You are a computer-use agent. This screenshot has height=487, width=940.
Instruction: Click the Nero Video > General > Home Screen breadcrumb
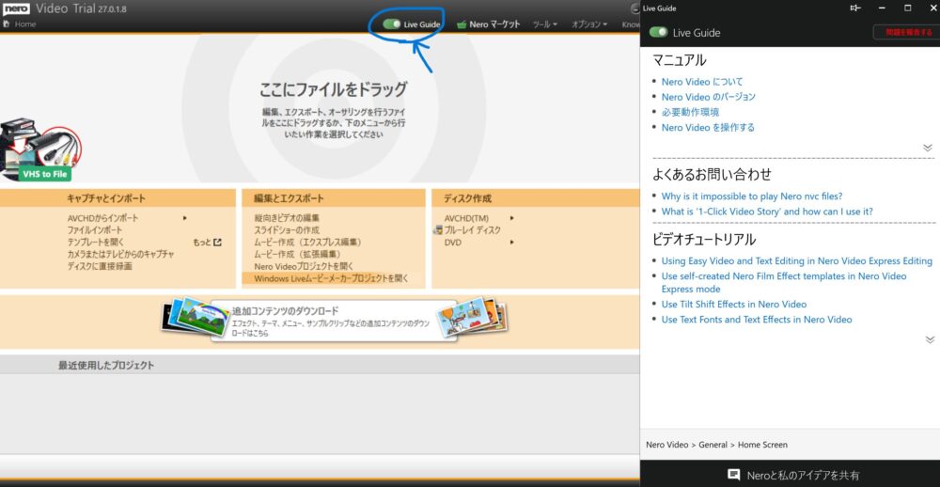[x=716, y=445]
